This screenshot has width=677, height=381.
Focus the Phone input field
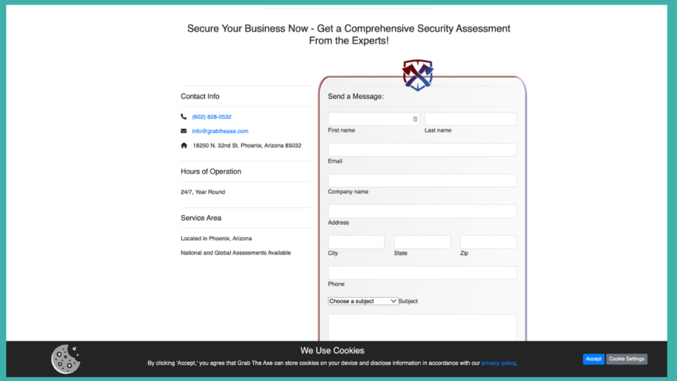pos(422,273)
